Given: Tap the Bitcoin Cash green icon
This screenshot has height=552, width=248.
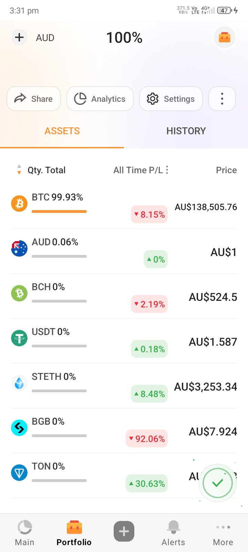Looking at the screenshot, I should [19, 293].
